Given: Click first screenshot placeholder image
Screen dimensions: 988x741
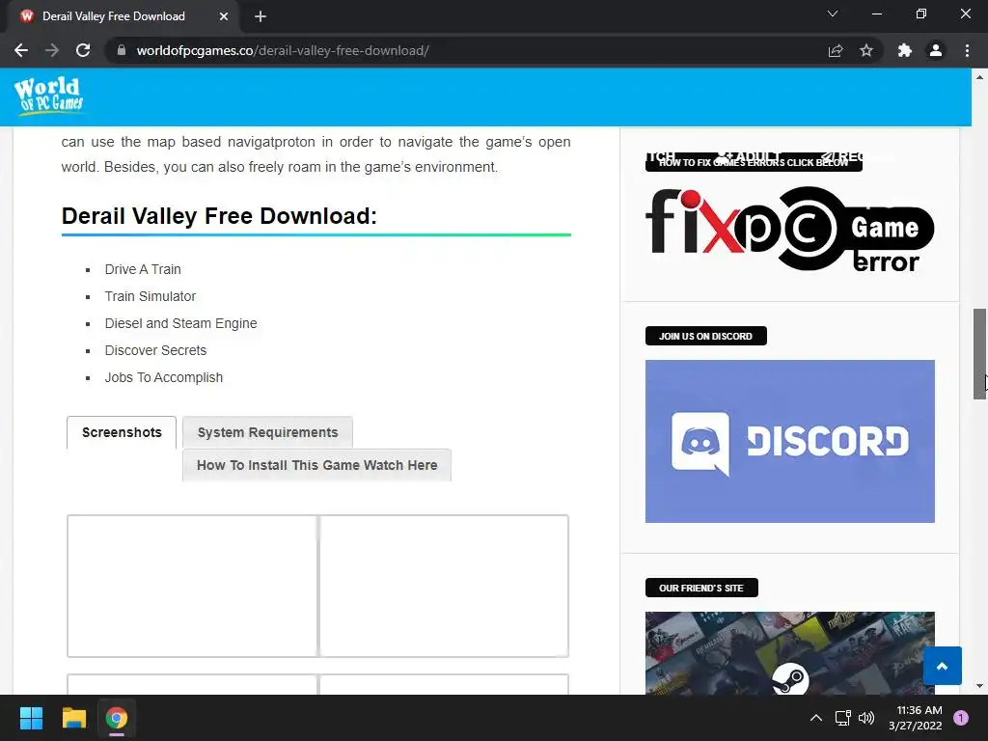Looking at the screenshot, I should (x=192, y=586).
